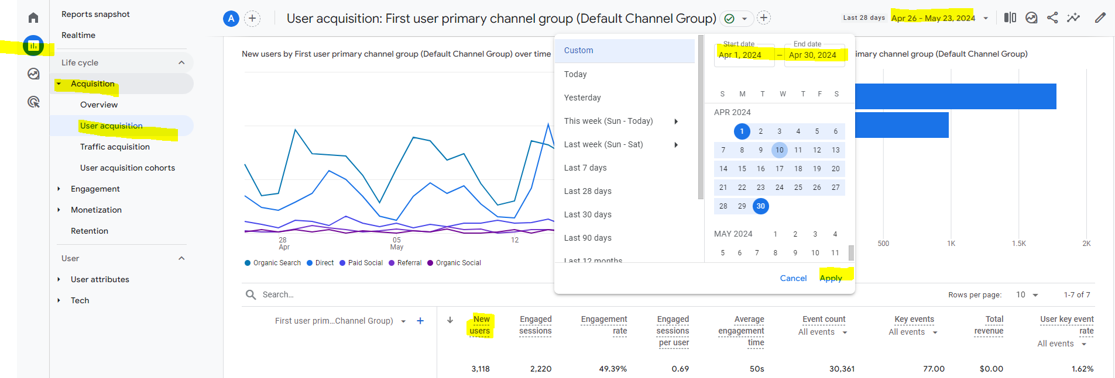Click the Share this report icon
The image size is (1115, 378).
1052,18
